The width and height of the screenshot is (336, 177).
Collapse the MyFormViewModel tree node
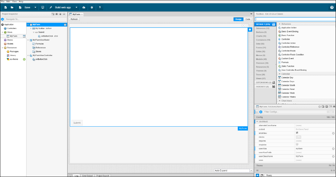point(28,40)
